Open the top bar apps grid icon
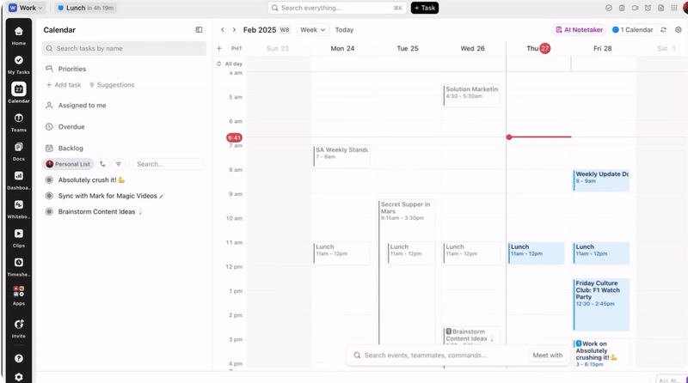The image size is (688, 383). tap(674, 8)
